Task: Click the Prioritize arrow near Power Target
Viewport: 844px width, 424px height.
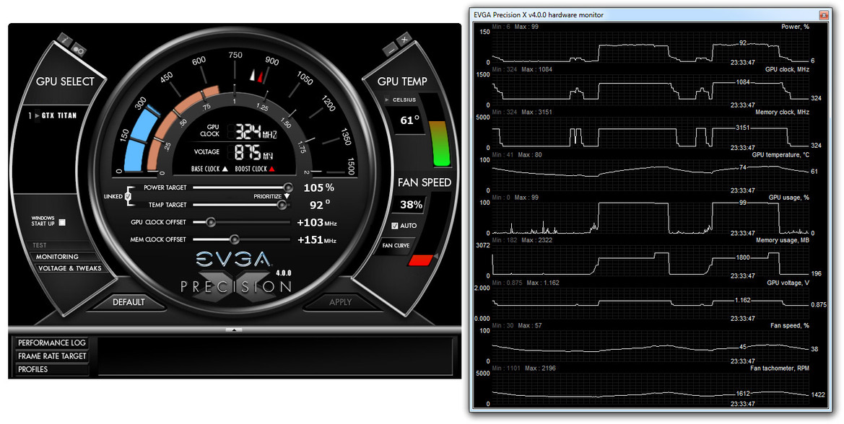Action: (x=287, y=197)
